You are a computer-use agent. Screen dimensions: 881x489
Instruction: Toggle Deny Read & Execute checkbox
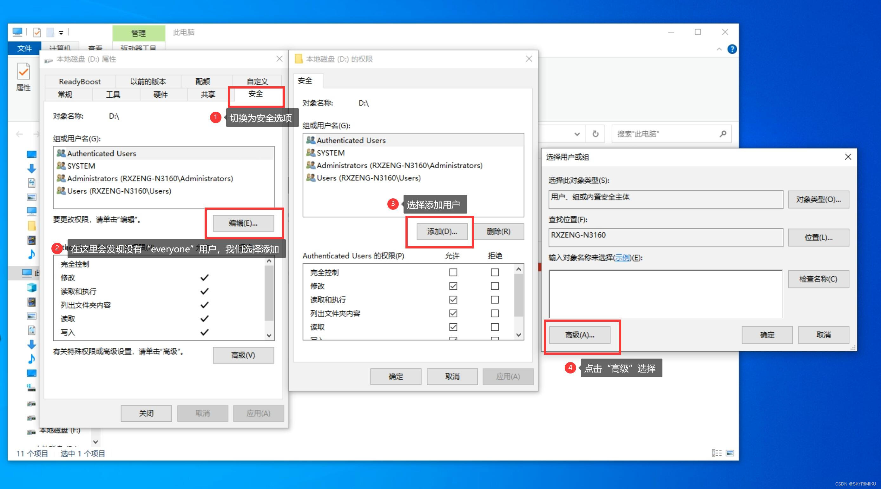click(x=495, y=300)
